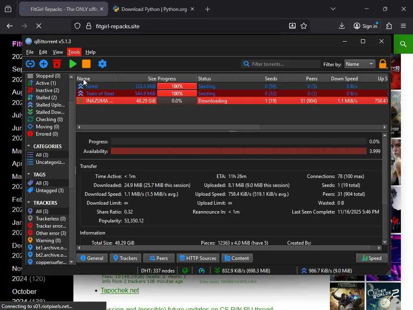Viewport: 413px width, 310px height.
Task: Click the orange Stop torrent icon
Action: (86, 64)
